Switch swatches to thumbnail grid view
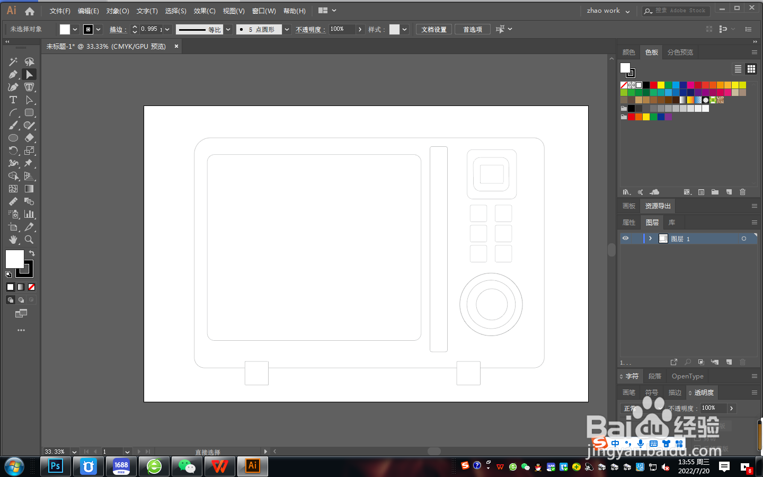This screenshot has height=477, width=763. [751, 69]
